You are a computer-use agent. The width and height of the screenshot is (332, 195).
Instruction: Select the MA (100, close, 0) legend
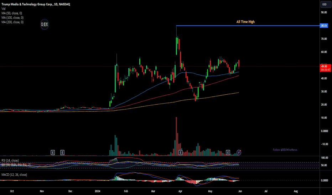(x=12, y=18)
